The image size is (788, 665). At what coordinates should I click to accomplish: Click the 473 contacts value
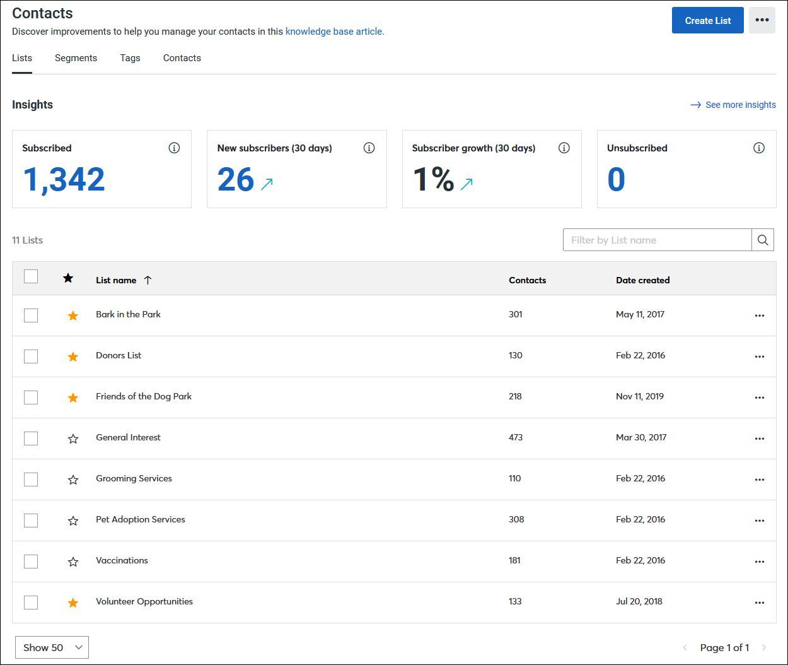tap(516, 437)
